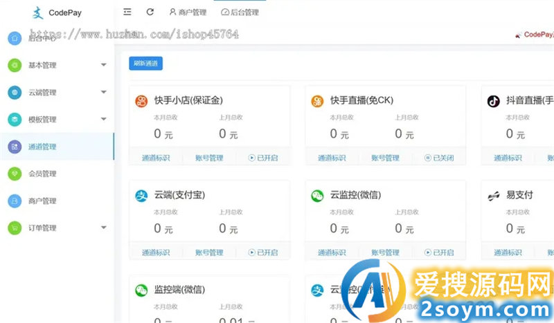Click the 易支付 channel icon
This screenshot has width=554, height=323.
coord(493,196)
